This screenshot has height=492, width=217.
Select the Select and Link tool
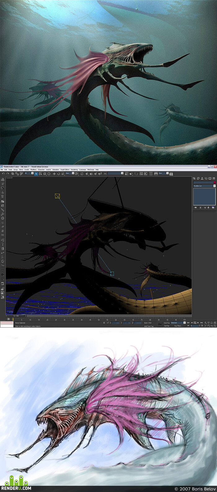tap(13, 174)
